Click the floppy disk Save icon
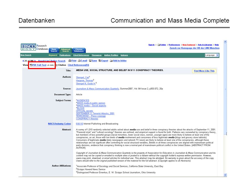Screen dimensions: 249x187 click(90, 61)
